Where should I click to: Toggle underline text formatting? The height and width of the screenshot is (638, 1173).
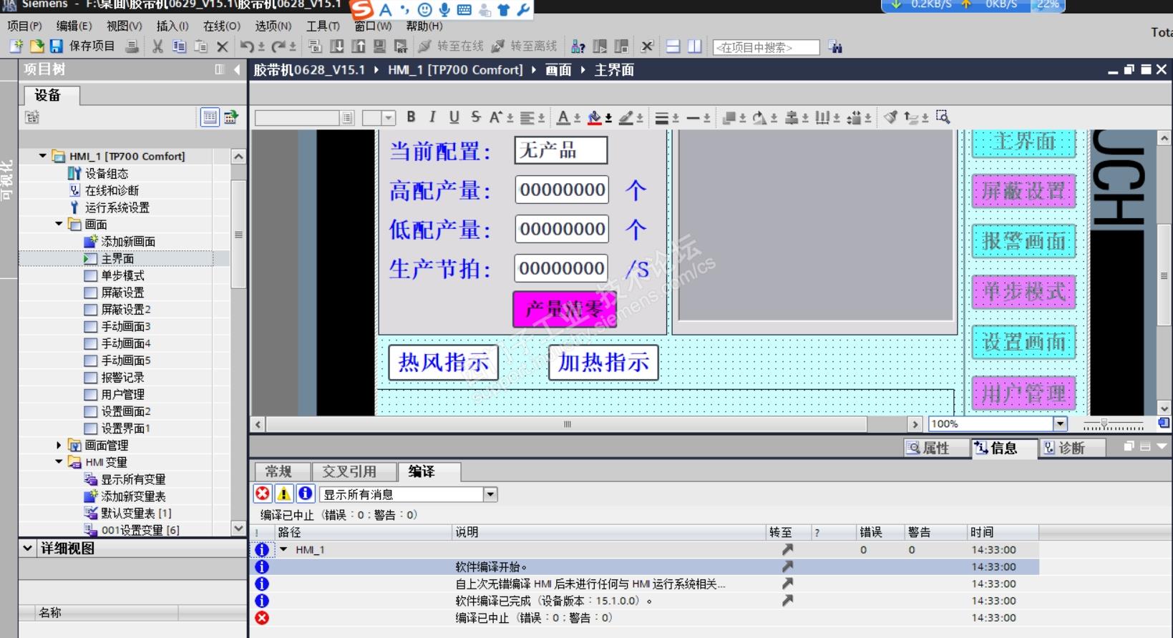point(454,117)
